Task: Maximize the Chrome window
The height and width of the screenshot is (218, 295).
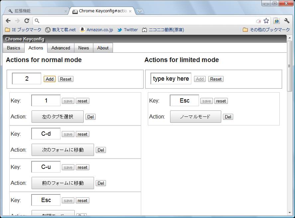Action: (275, 3)
